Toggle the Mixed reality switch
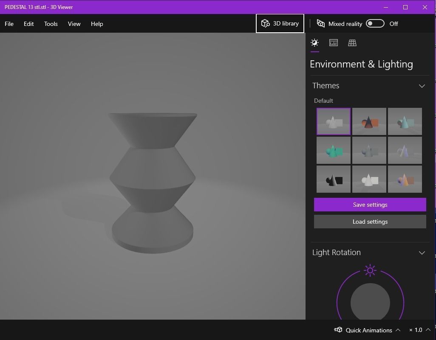The width and height of the screenshot is (436, 340). [x=375, y=24]
